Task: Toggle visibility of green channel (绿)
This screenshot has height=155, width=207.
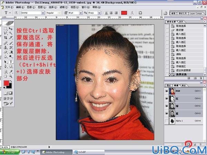Action: tap(167, 106)
